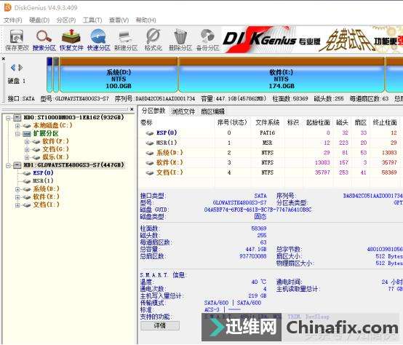The width and height of the screenshot is (403, 345).
Task: Expand 娱乐(H:) tree node
Action: tap(27, 157)
